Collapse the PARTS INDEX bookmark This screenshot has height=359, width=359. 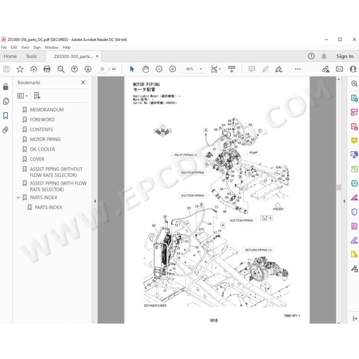[18, 197]
